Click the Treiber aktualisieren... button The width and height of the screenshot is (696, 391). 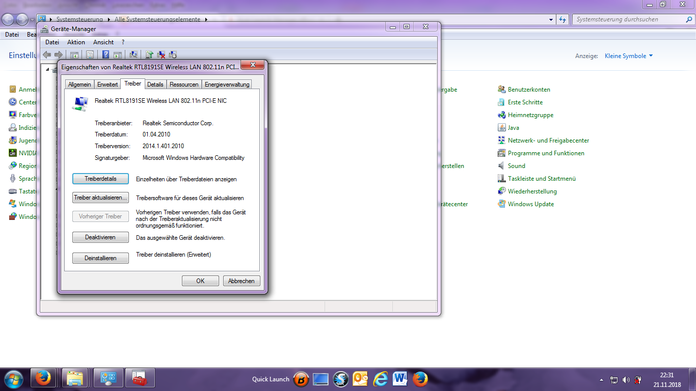click(x=100, y=198)
